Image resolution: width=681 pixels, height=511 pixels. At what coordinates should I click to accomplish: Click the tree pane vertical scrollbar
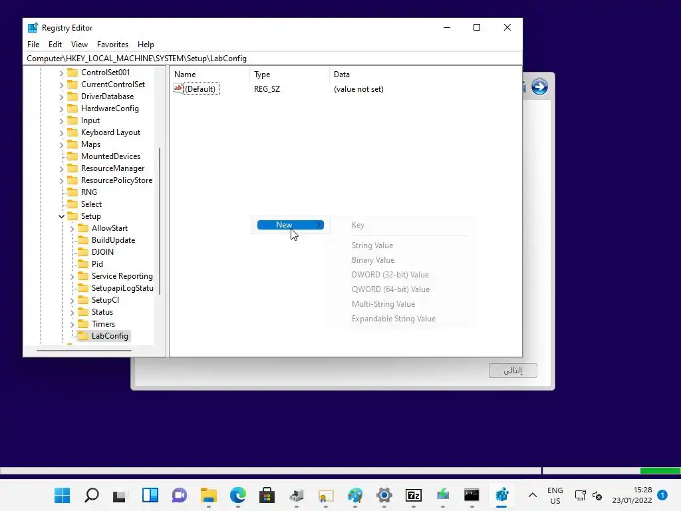click(160, 221)
